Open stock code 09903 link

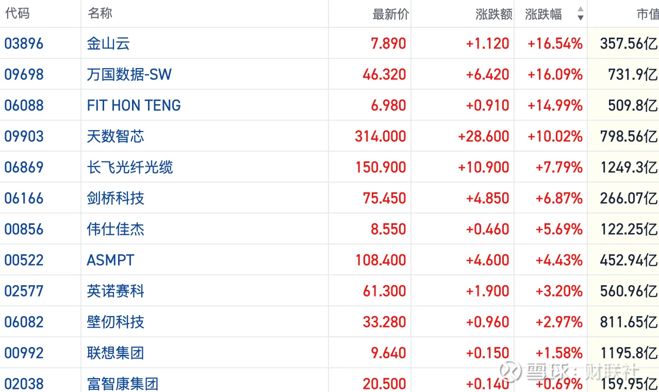click(x=24, y=136)
